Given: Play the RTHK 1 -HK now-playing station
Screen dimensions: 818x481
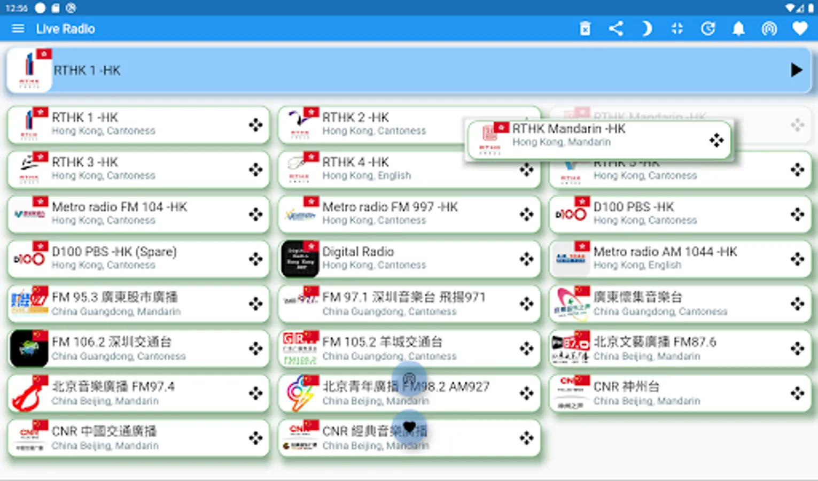Looking at the screenshot, I should coord(796,70).
